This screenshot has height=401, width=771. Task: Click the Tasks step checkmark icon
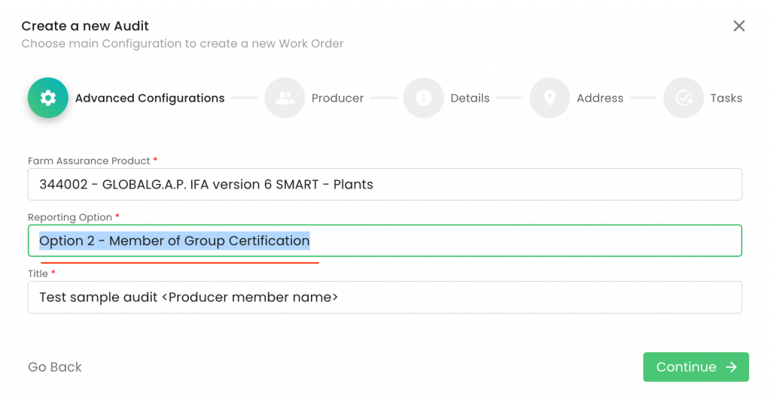683,98
